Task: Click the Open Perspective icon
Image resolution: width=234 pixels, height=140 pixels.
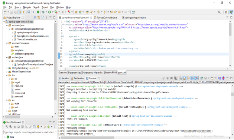Action: coord(226,12)
